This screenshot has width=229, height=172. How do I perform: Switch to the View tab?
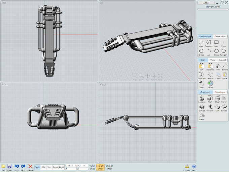[x=213, y=60]
